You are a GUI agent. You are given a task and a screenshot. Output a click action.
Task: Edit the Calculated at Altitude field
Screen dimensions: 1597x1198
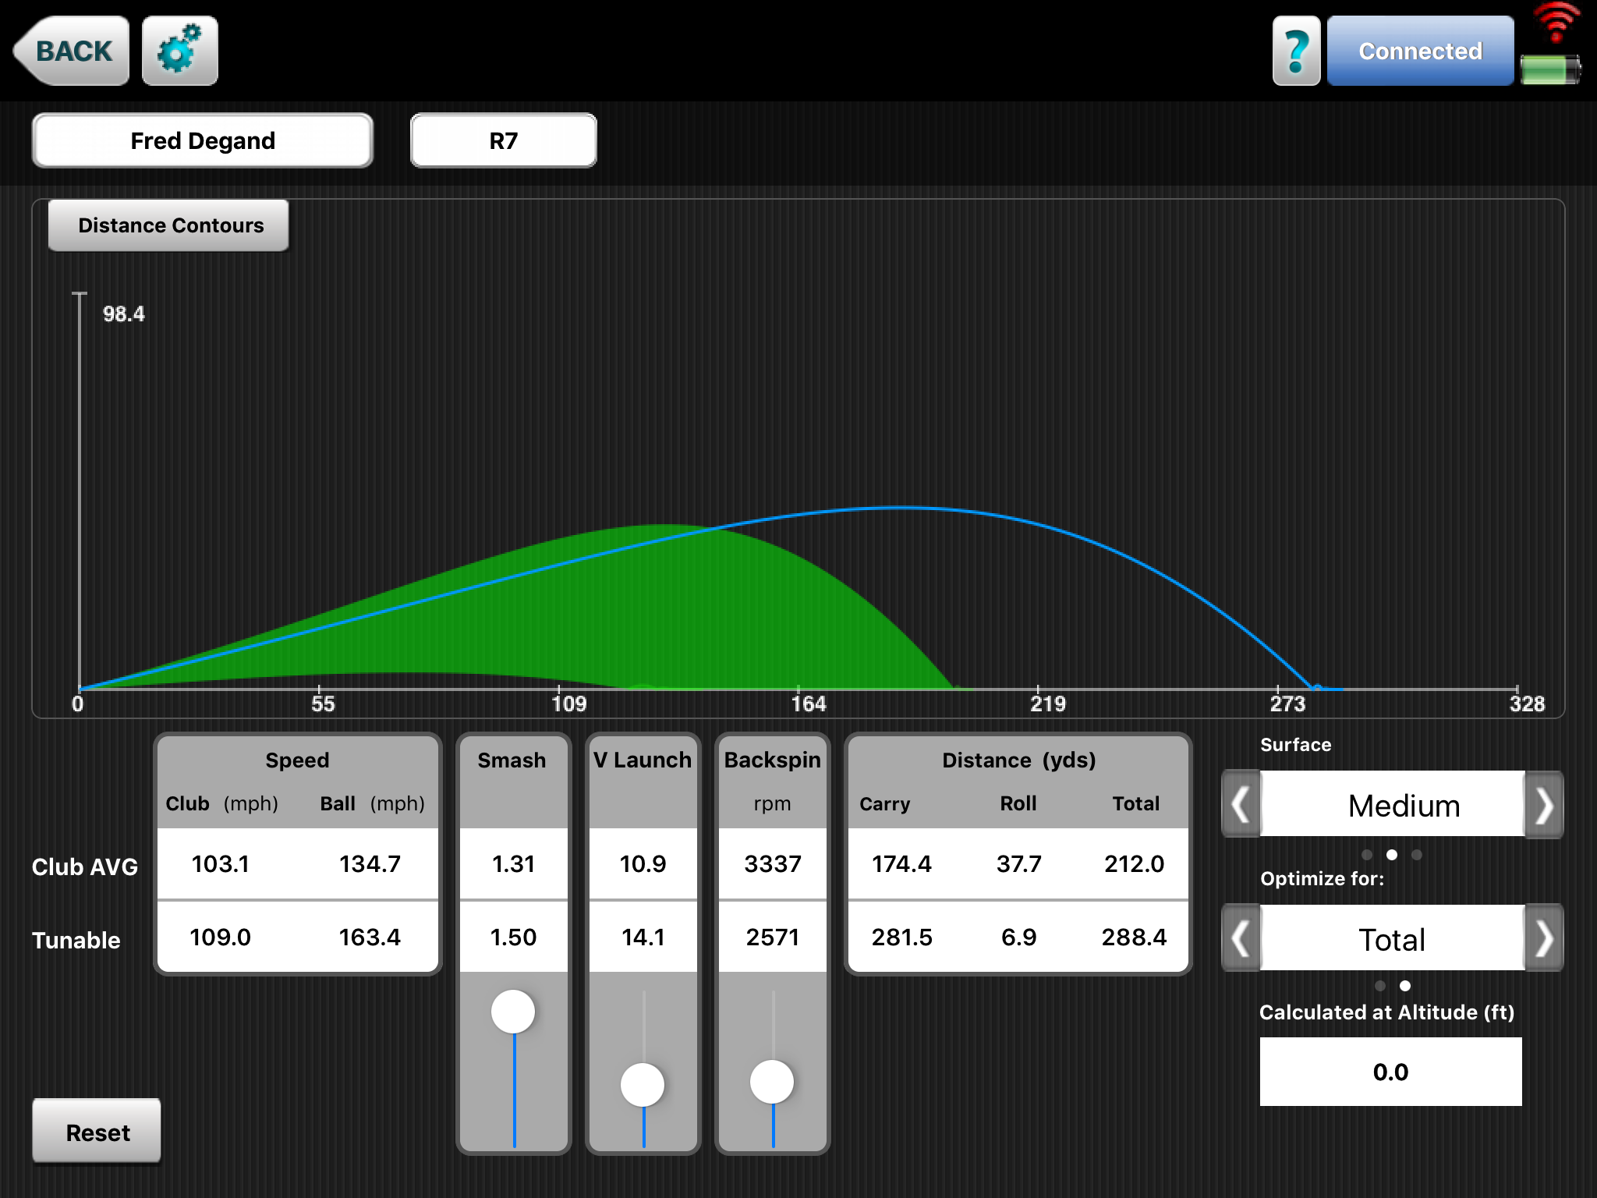(x=1390, y=1072)
